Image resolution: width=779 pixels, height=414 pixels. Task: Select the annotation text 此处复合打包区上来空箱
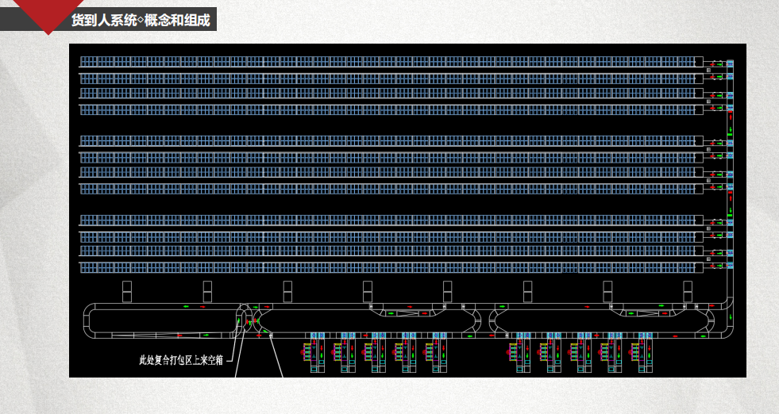coord(182,359)
